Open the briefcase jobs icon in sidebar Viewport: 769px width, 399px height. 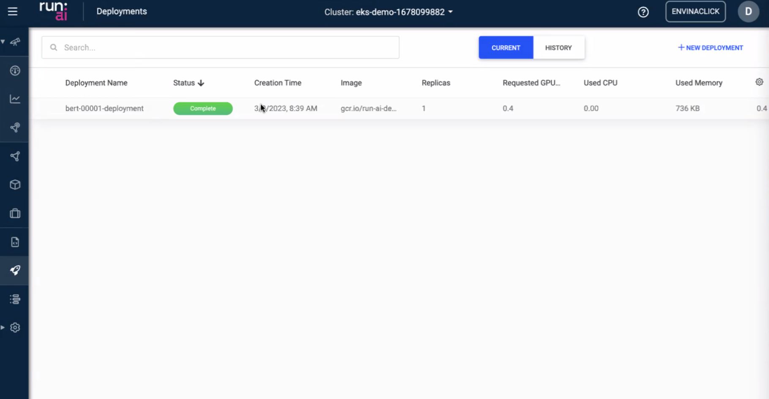[x=15, y=213]
